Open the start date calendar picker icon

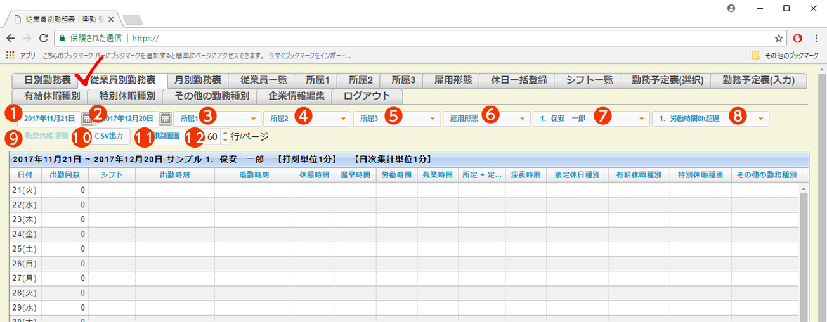pyautogui.click(x=87, y=119)
